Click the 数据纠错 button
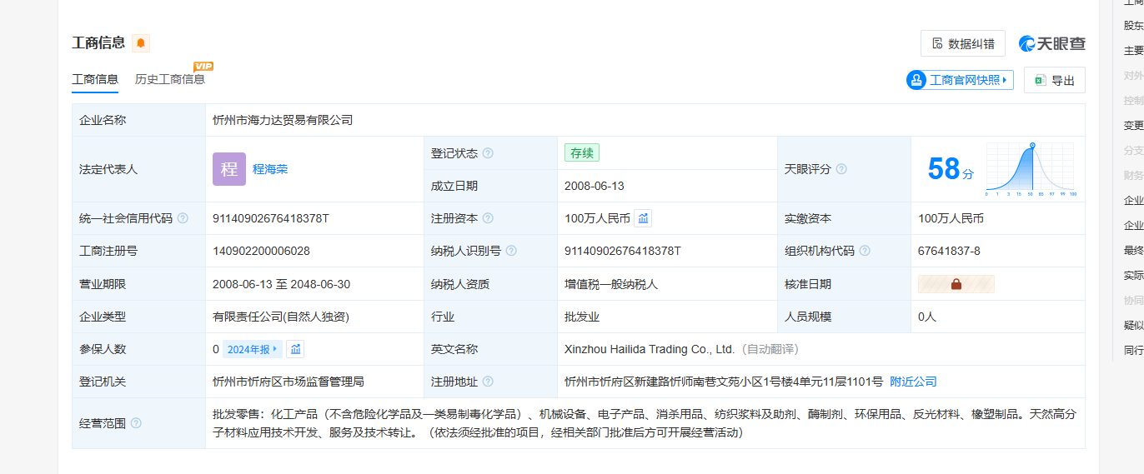Viewport: 1144px width, 474px height. [x=963, y=43]
